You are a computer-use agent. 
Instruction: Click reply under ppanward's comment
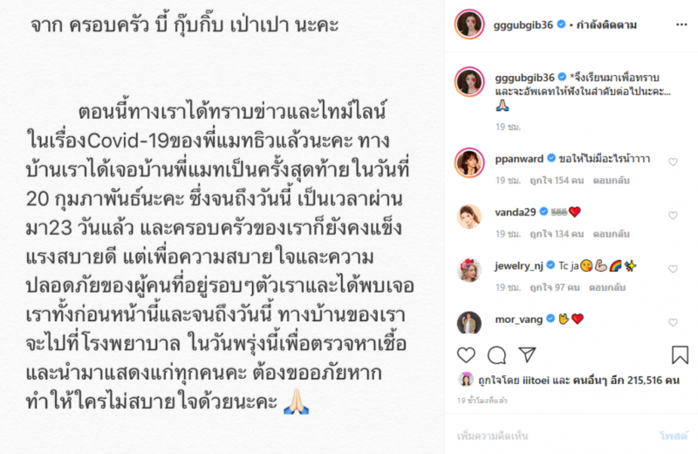[611, 181]
